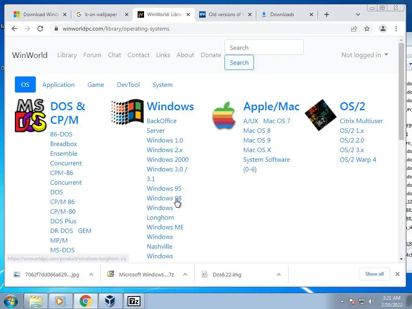Image resolution: width=412 pixels, height=309 pixels.
Task: Click the site lock icon in address bar
Action: (x=56, y=29)
